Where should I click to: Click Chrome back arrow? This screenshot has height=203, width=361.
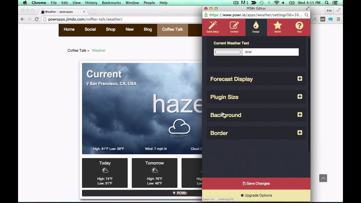23,19
